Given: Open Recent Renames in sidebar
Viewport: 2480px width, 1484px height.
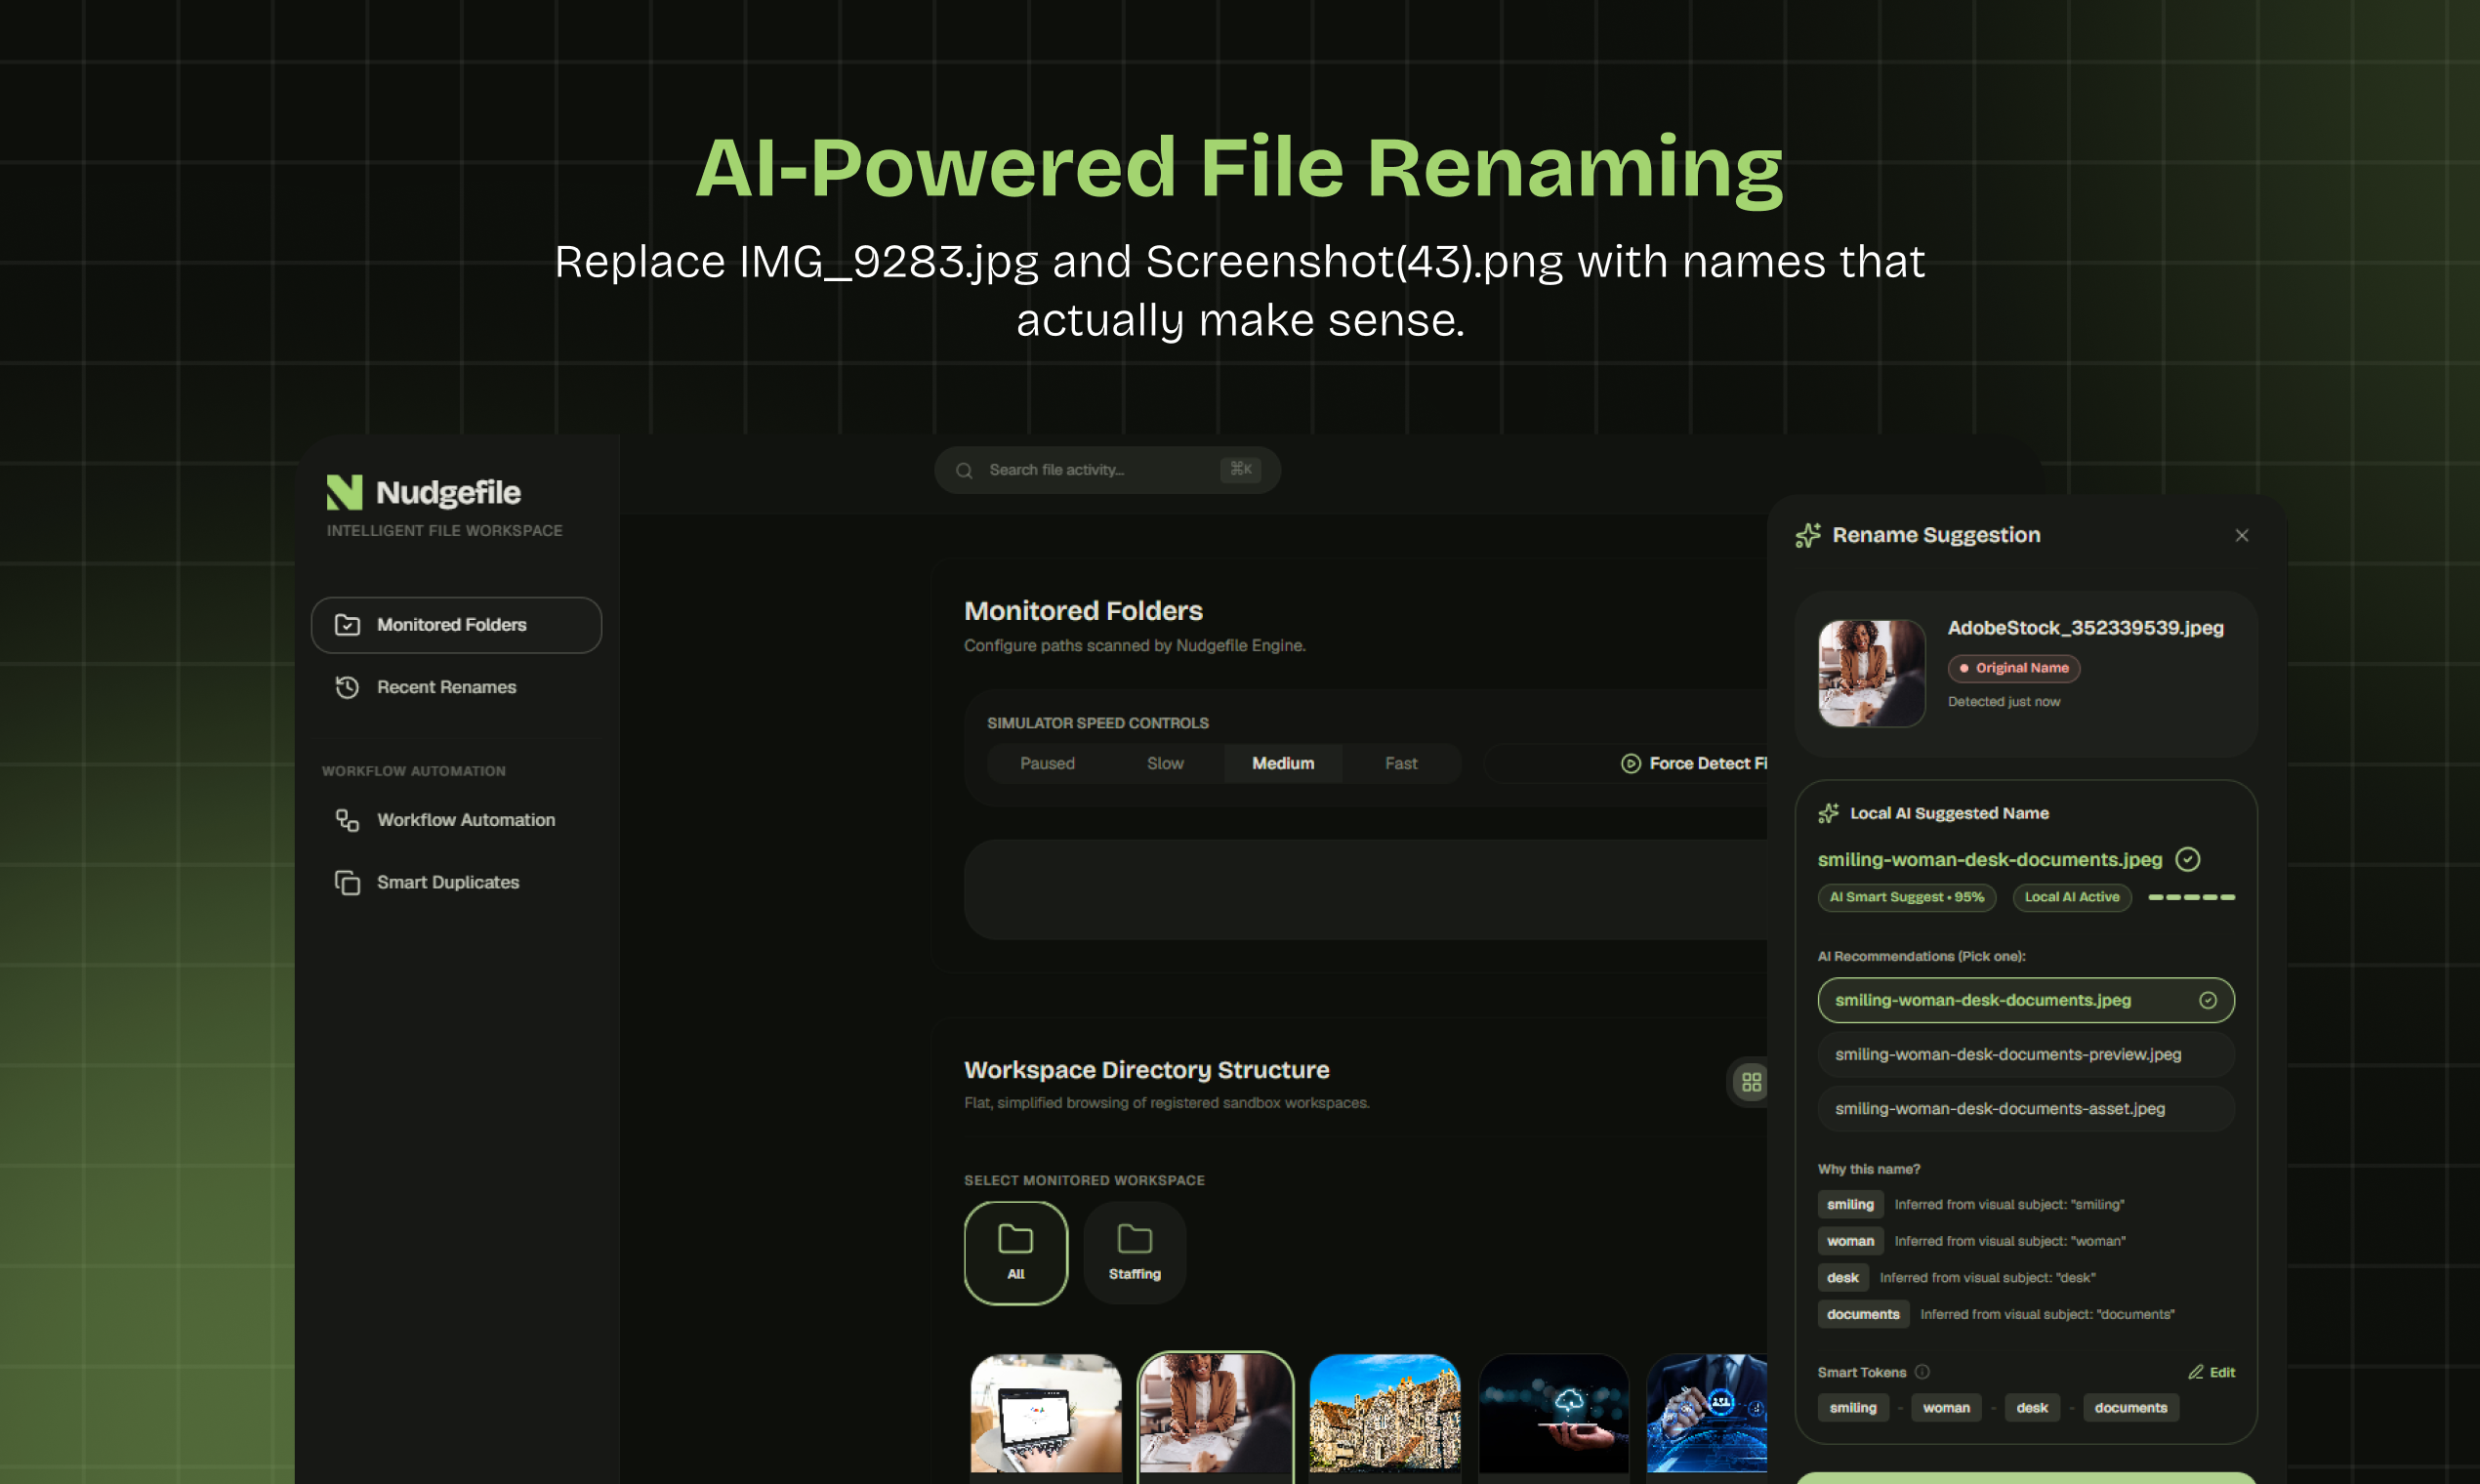Looking at the screenshot, I should [456, 687].
